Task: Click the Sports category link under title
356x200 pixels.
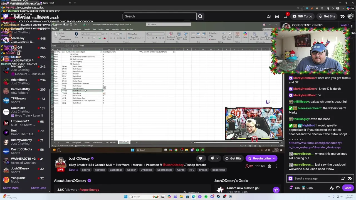Action: (x=73, y=170)
